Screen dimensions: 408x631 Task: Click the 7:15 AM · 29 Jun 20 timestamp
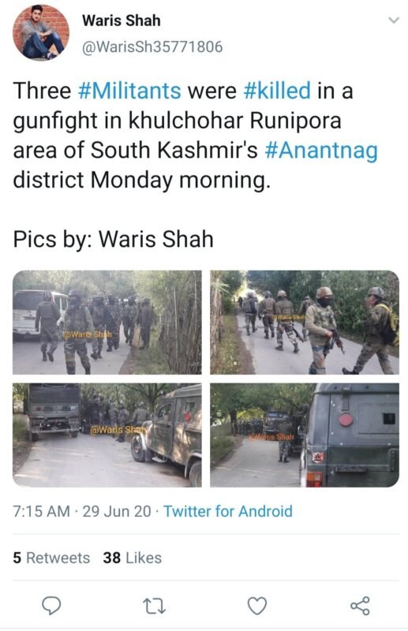click(82, 511)
